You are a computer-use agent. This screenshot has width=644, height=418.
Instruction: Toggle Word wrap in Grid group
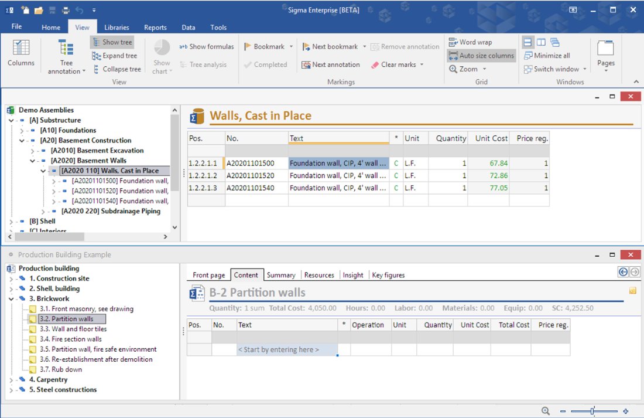[470, 42]
